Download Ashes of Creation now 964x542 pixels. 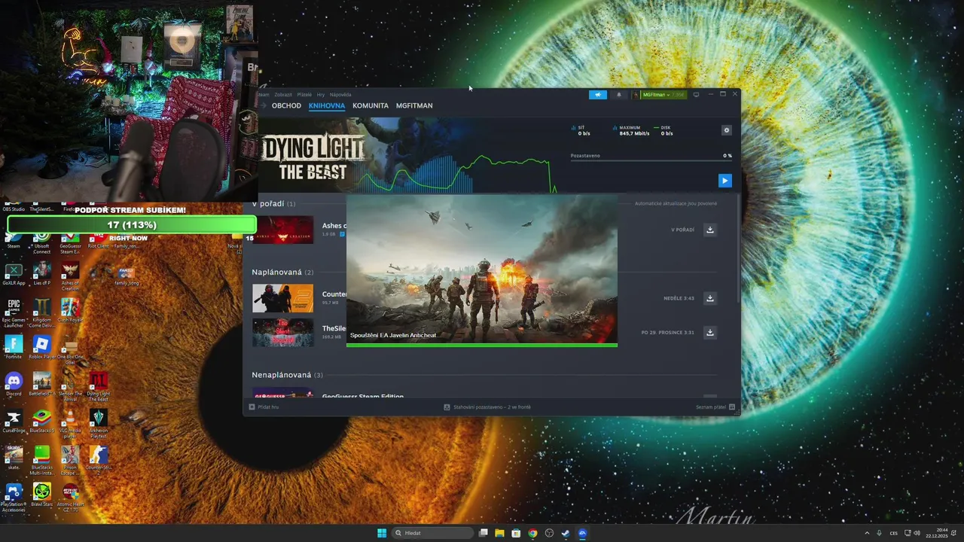(709, 230)
